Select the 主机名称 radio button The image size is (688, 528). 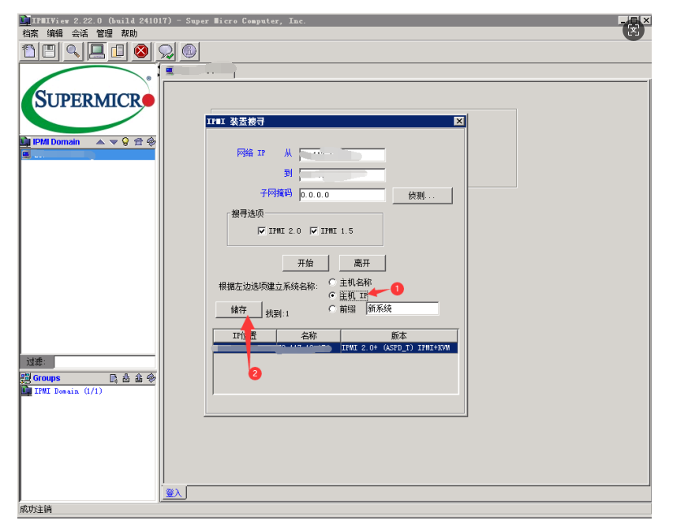332,283
